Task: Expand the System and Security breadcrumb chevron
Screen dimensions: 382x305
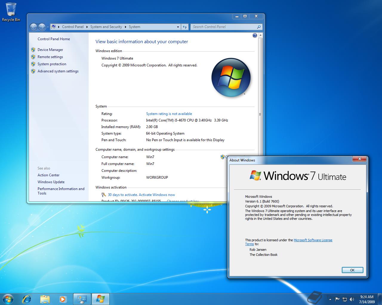Action: tap(126, 27)
